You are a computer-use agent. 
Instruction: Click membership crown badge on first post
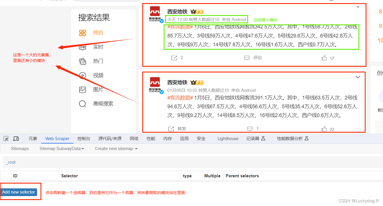pyautogui.click(x=197, y=12)
